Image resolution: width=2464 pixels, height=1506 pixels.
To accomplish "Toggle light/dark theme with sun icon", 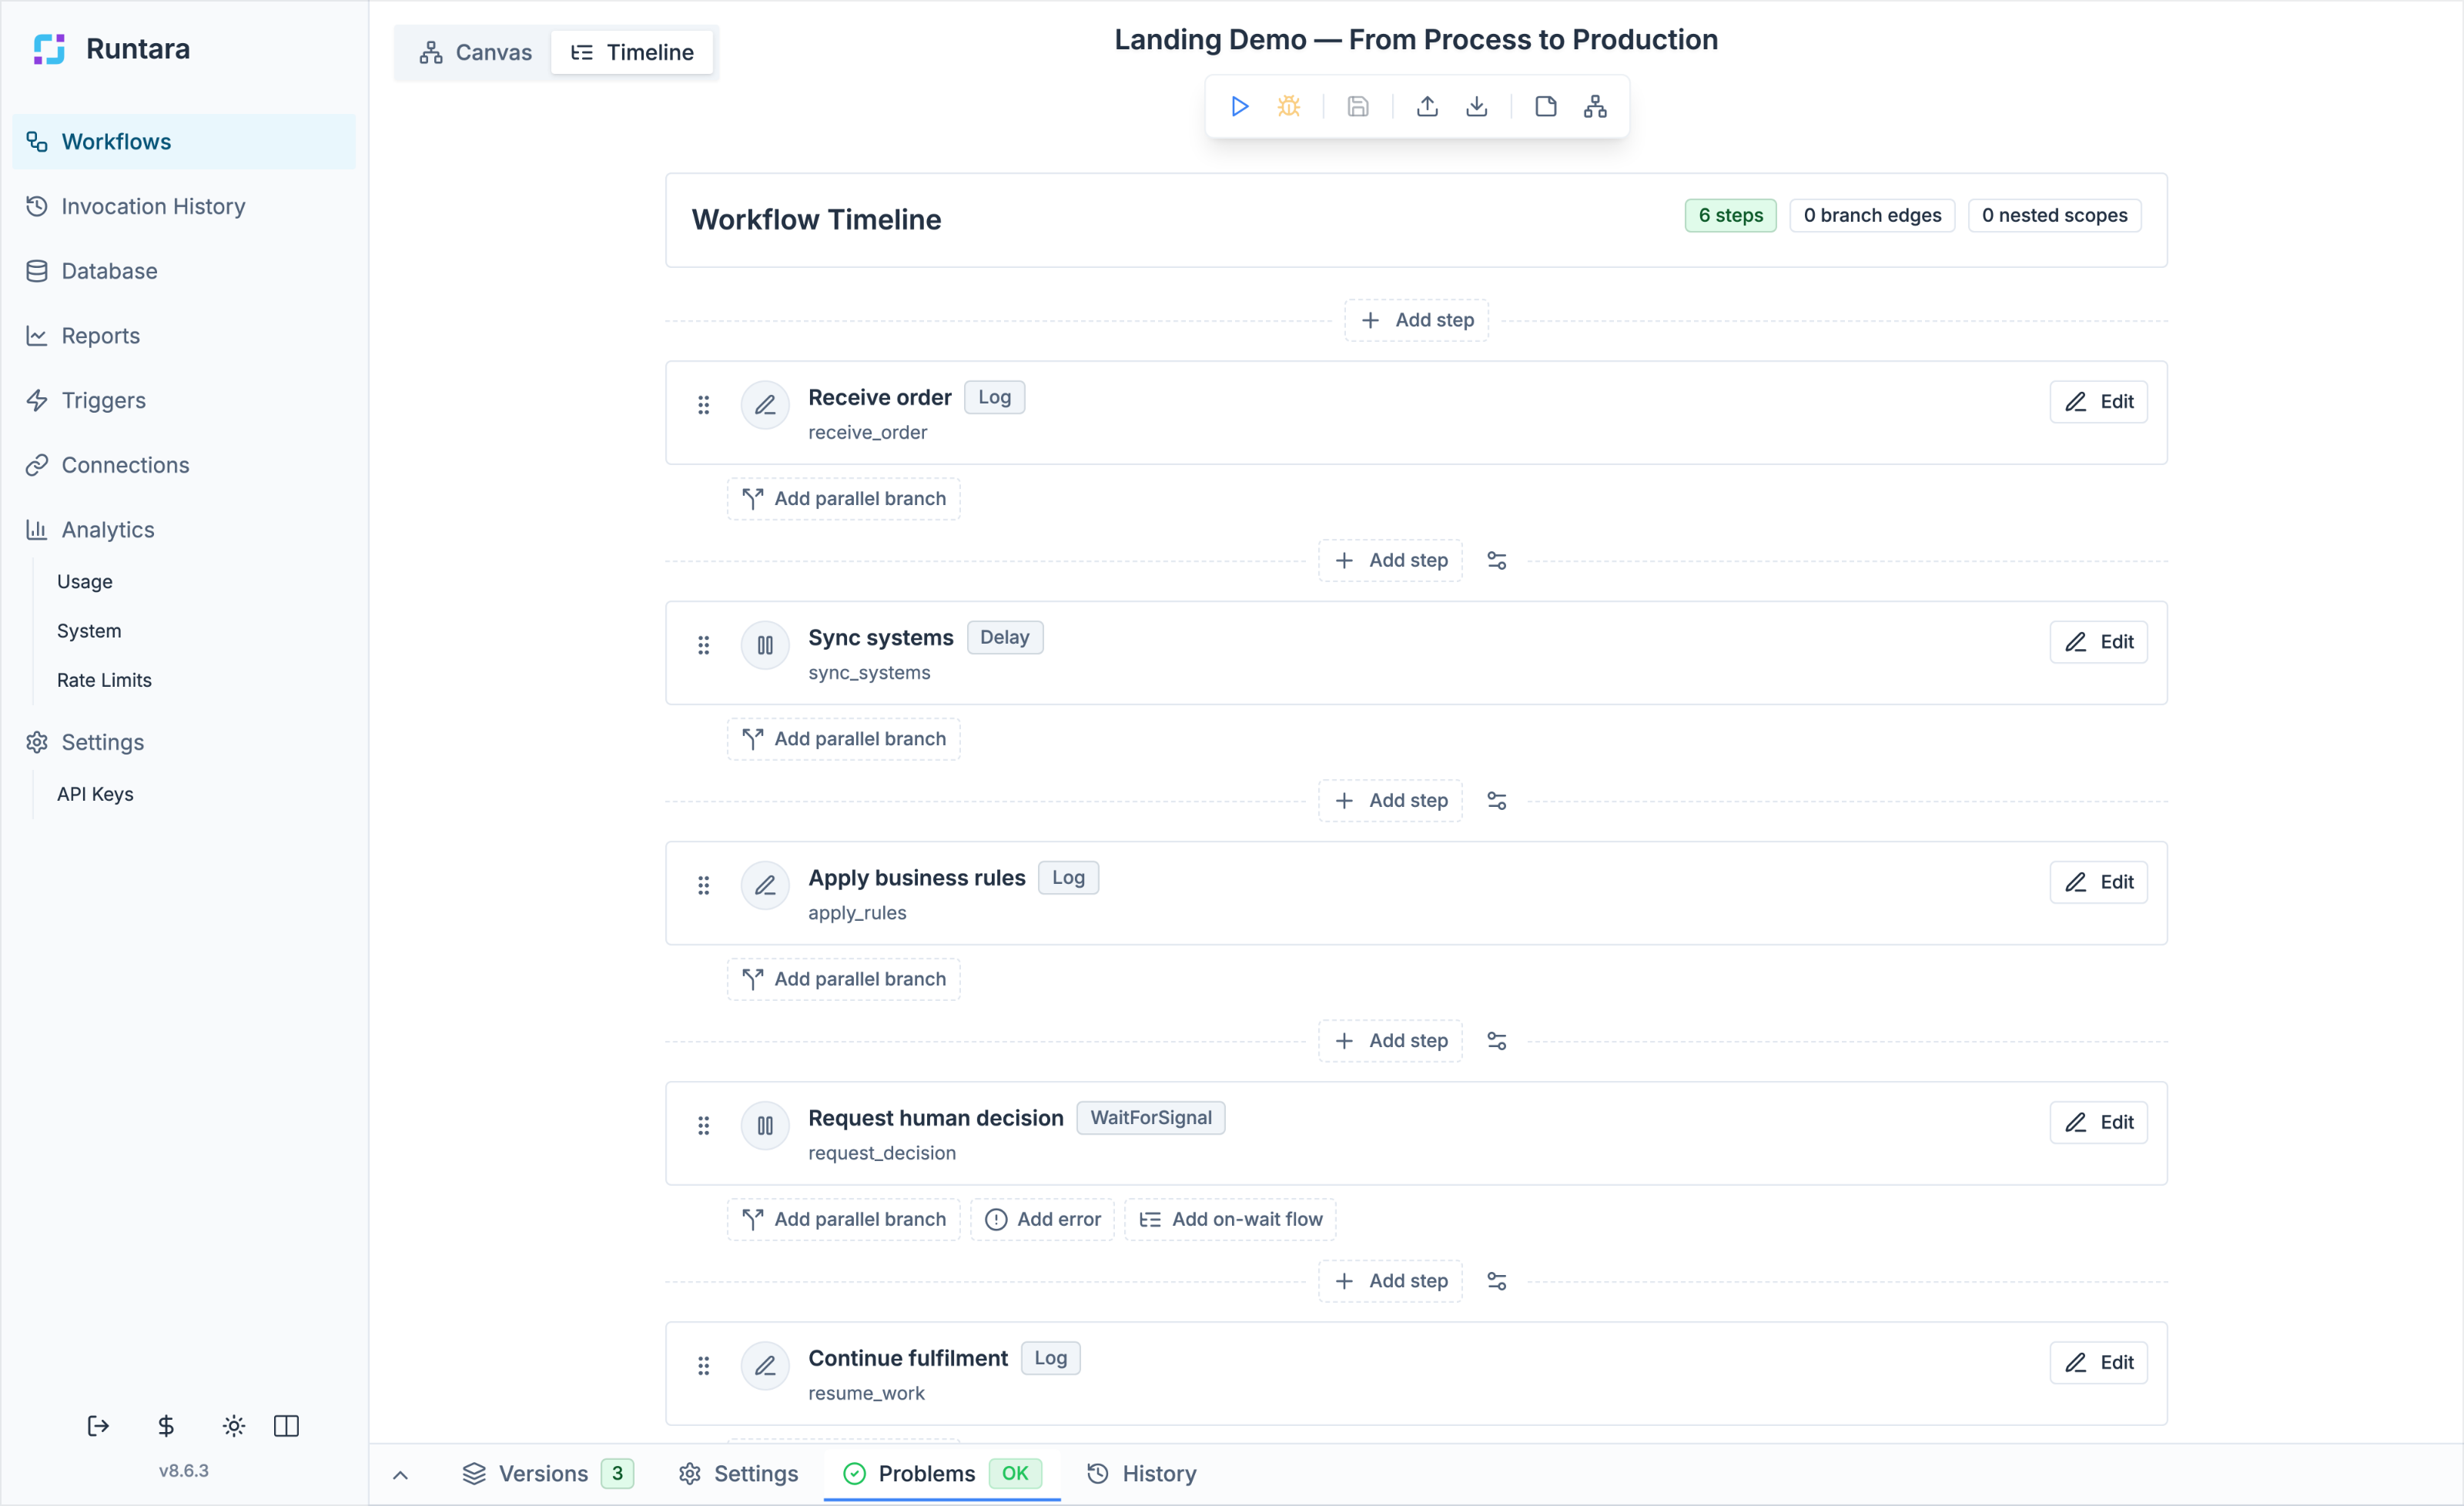I will [x=234, y=1426].
